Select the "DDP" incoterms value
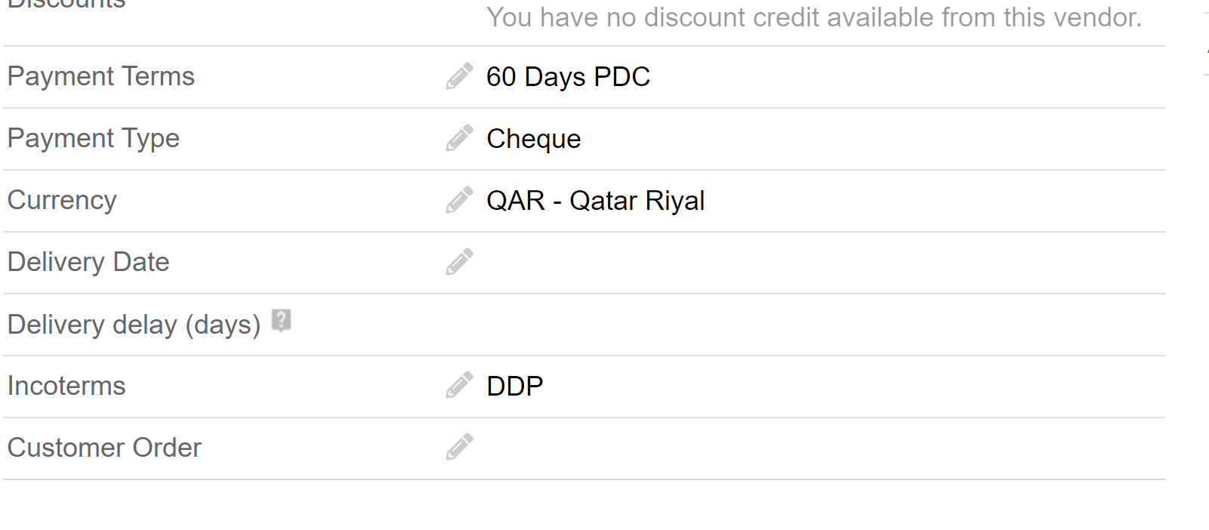1209x530 pixels. (x=514, y=387)
